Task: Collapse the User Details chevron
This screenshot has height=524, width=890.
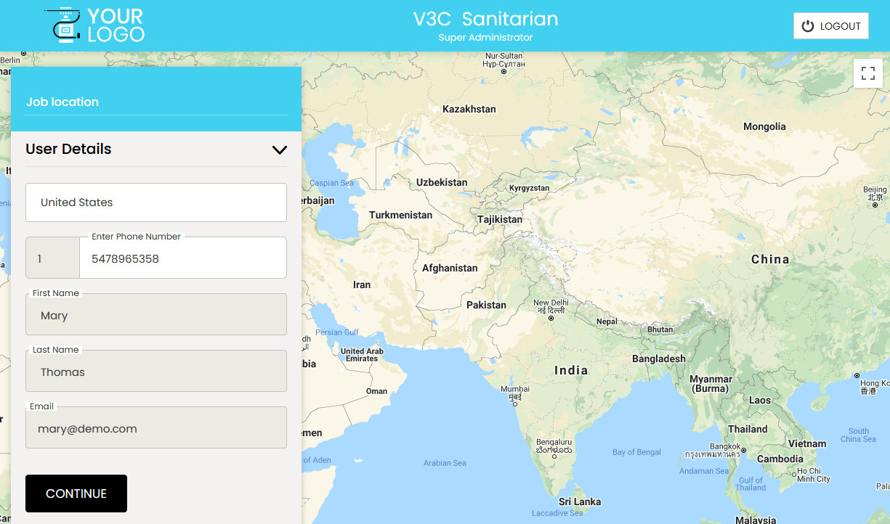Action: 279,150
